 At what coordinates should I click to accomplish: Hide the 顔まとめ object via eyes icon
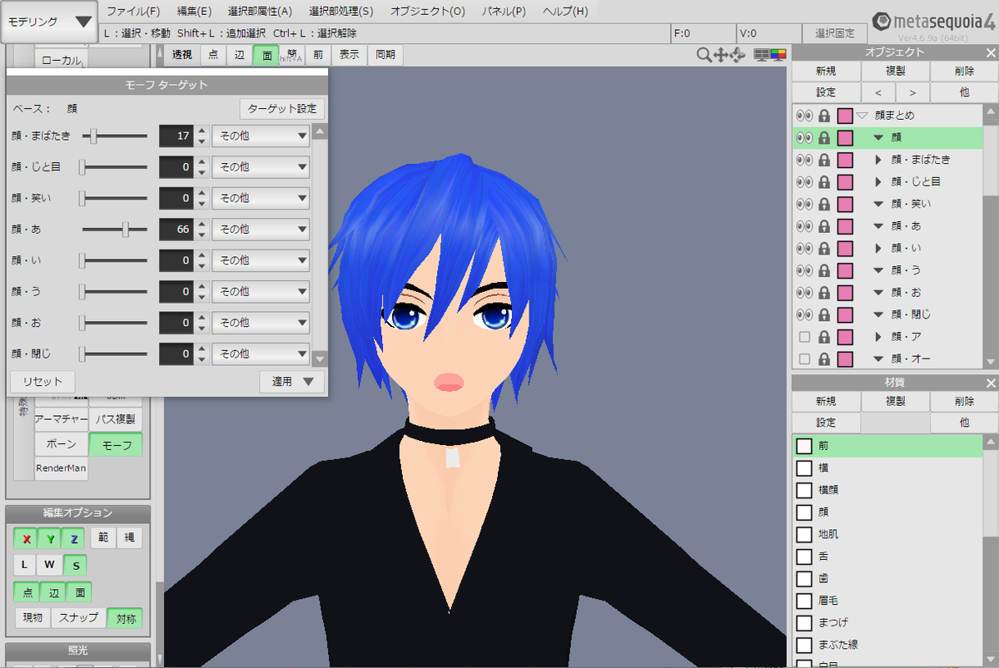[x=804, y=116]
